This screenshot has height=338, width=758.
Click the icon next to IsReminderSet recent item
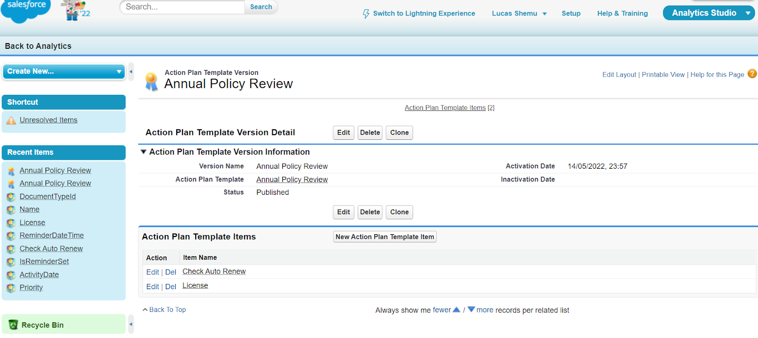[11, 262]
